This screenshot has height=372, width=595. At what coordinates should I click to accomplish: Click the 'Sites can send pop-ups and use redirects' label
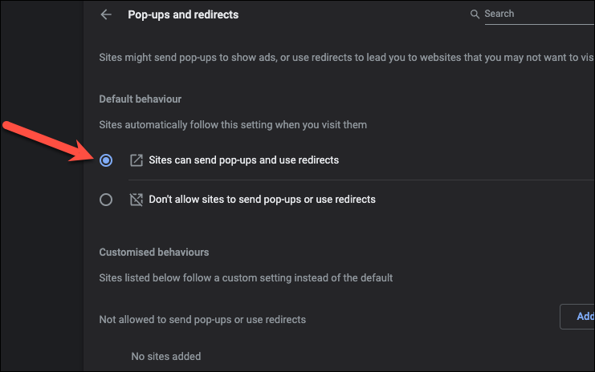(x=244, y=160)
